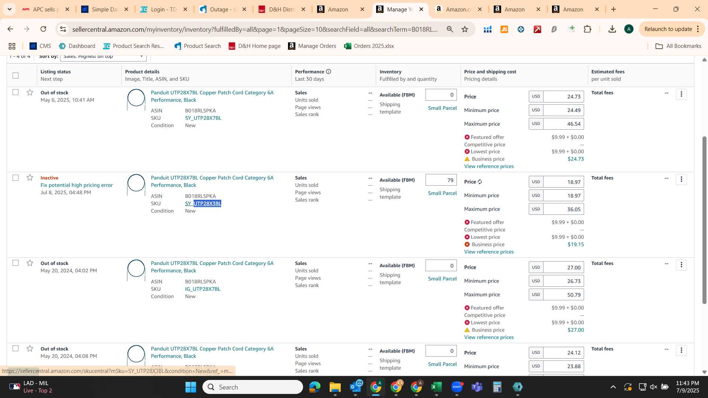This screenshot has height=398, width=708.
Task: Edit maximum price field showing 36.05
Action: coord(563,209)
